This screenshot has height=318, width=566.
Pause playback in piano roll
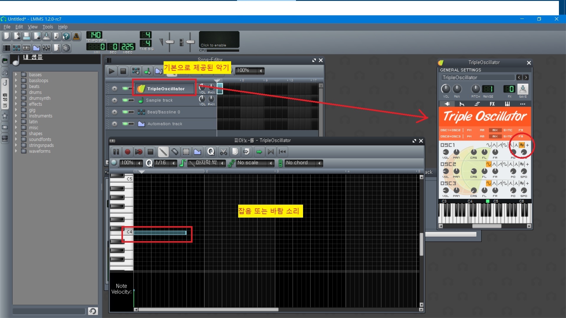point(116,152)
